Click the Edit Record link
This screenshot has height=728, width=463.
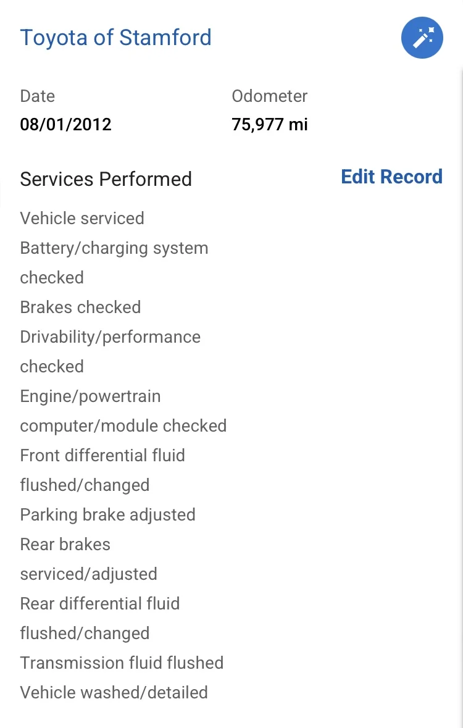[391, 177]
